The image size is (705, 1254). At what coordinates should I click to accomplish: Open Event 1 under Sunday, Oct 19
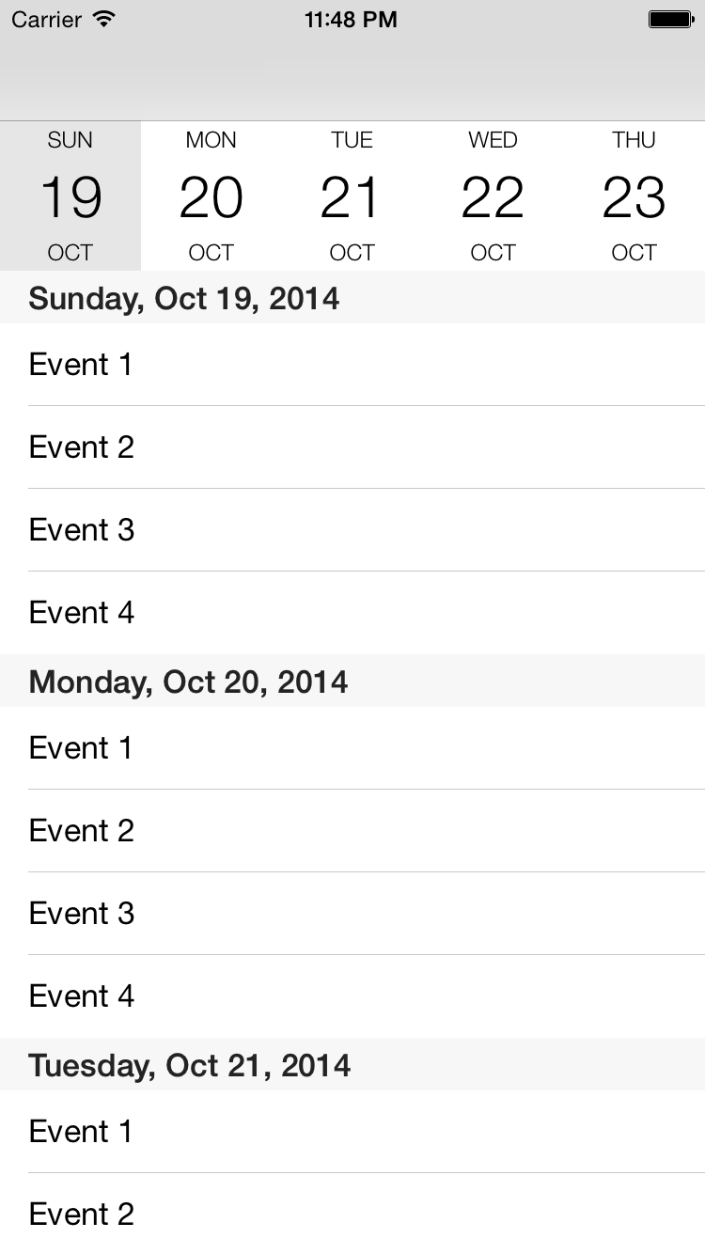point(352,365)
